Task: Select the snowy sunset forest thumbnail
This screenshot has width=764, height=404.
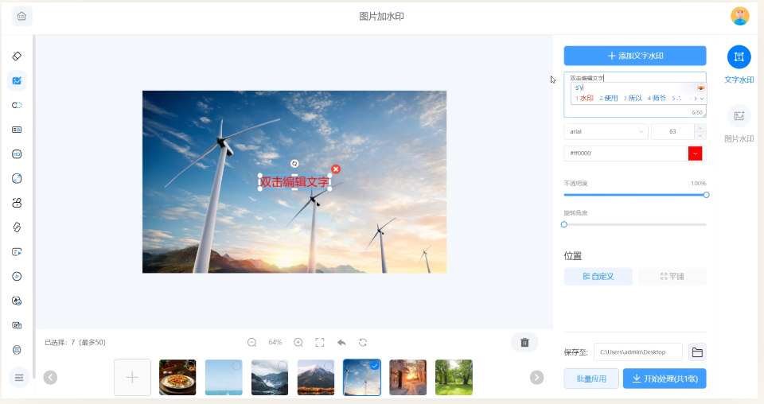Action: [407, 377]
